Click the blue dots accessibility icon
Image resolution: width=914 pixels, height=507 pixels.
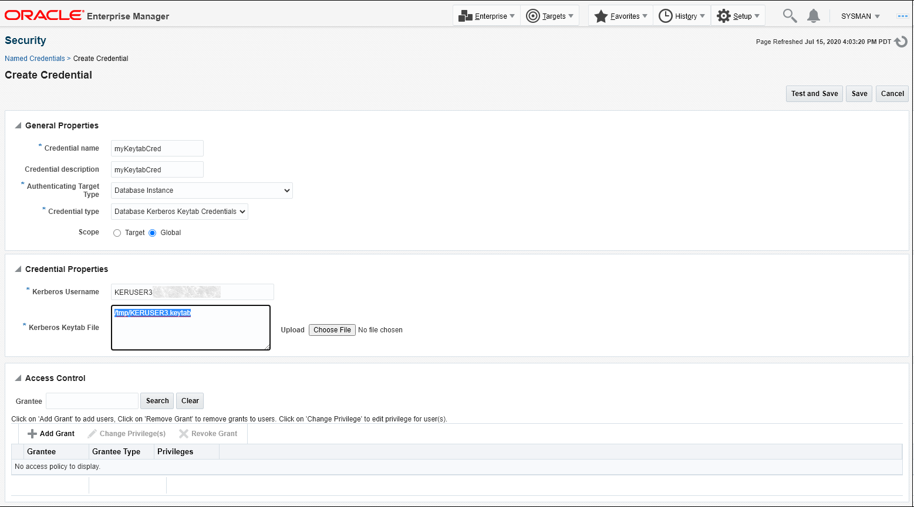click(903, 16)
